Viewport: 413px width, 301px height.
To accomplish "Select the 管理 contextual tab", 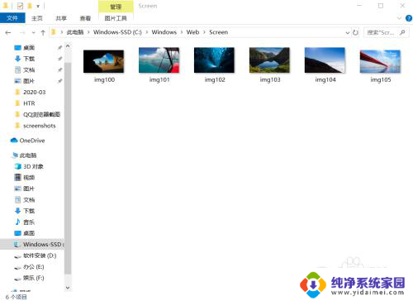I will [x=116, y=7].
